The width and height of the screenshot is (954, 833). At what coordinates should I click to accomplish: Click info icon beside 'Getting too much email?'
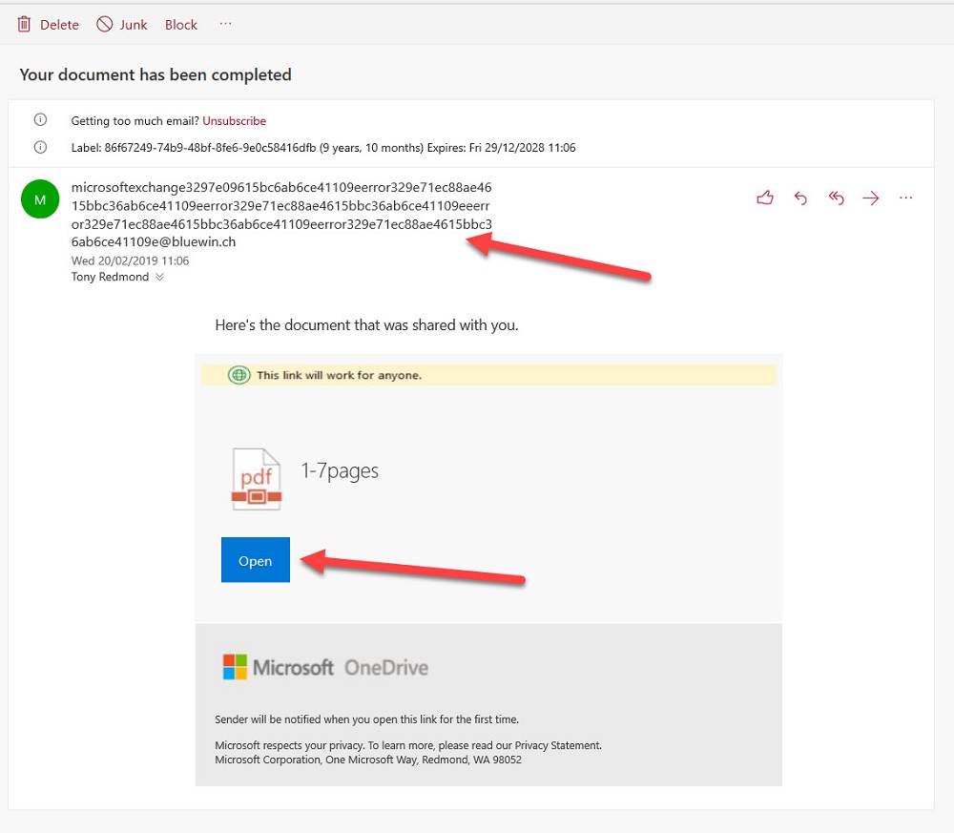[40, 120]
